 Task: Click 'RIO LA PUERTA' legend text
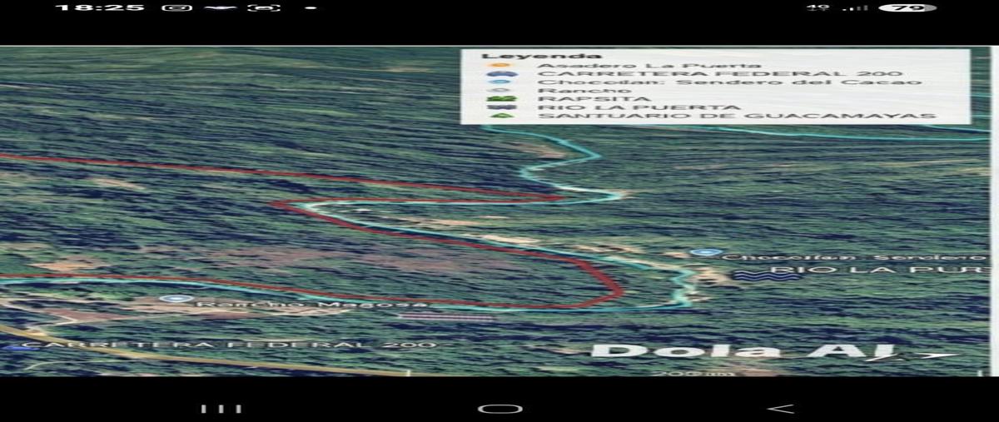(x=639, y=107)
